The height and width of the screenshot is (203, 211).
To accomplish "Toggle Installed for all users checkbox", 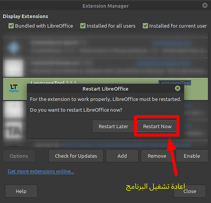I will pos(83,26).
